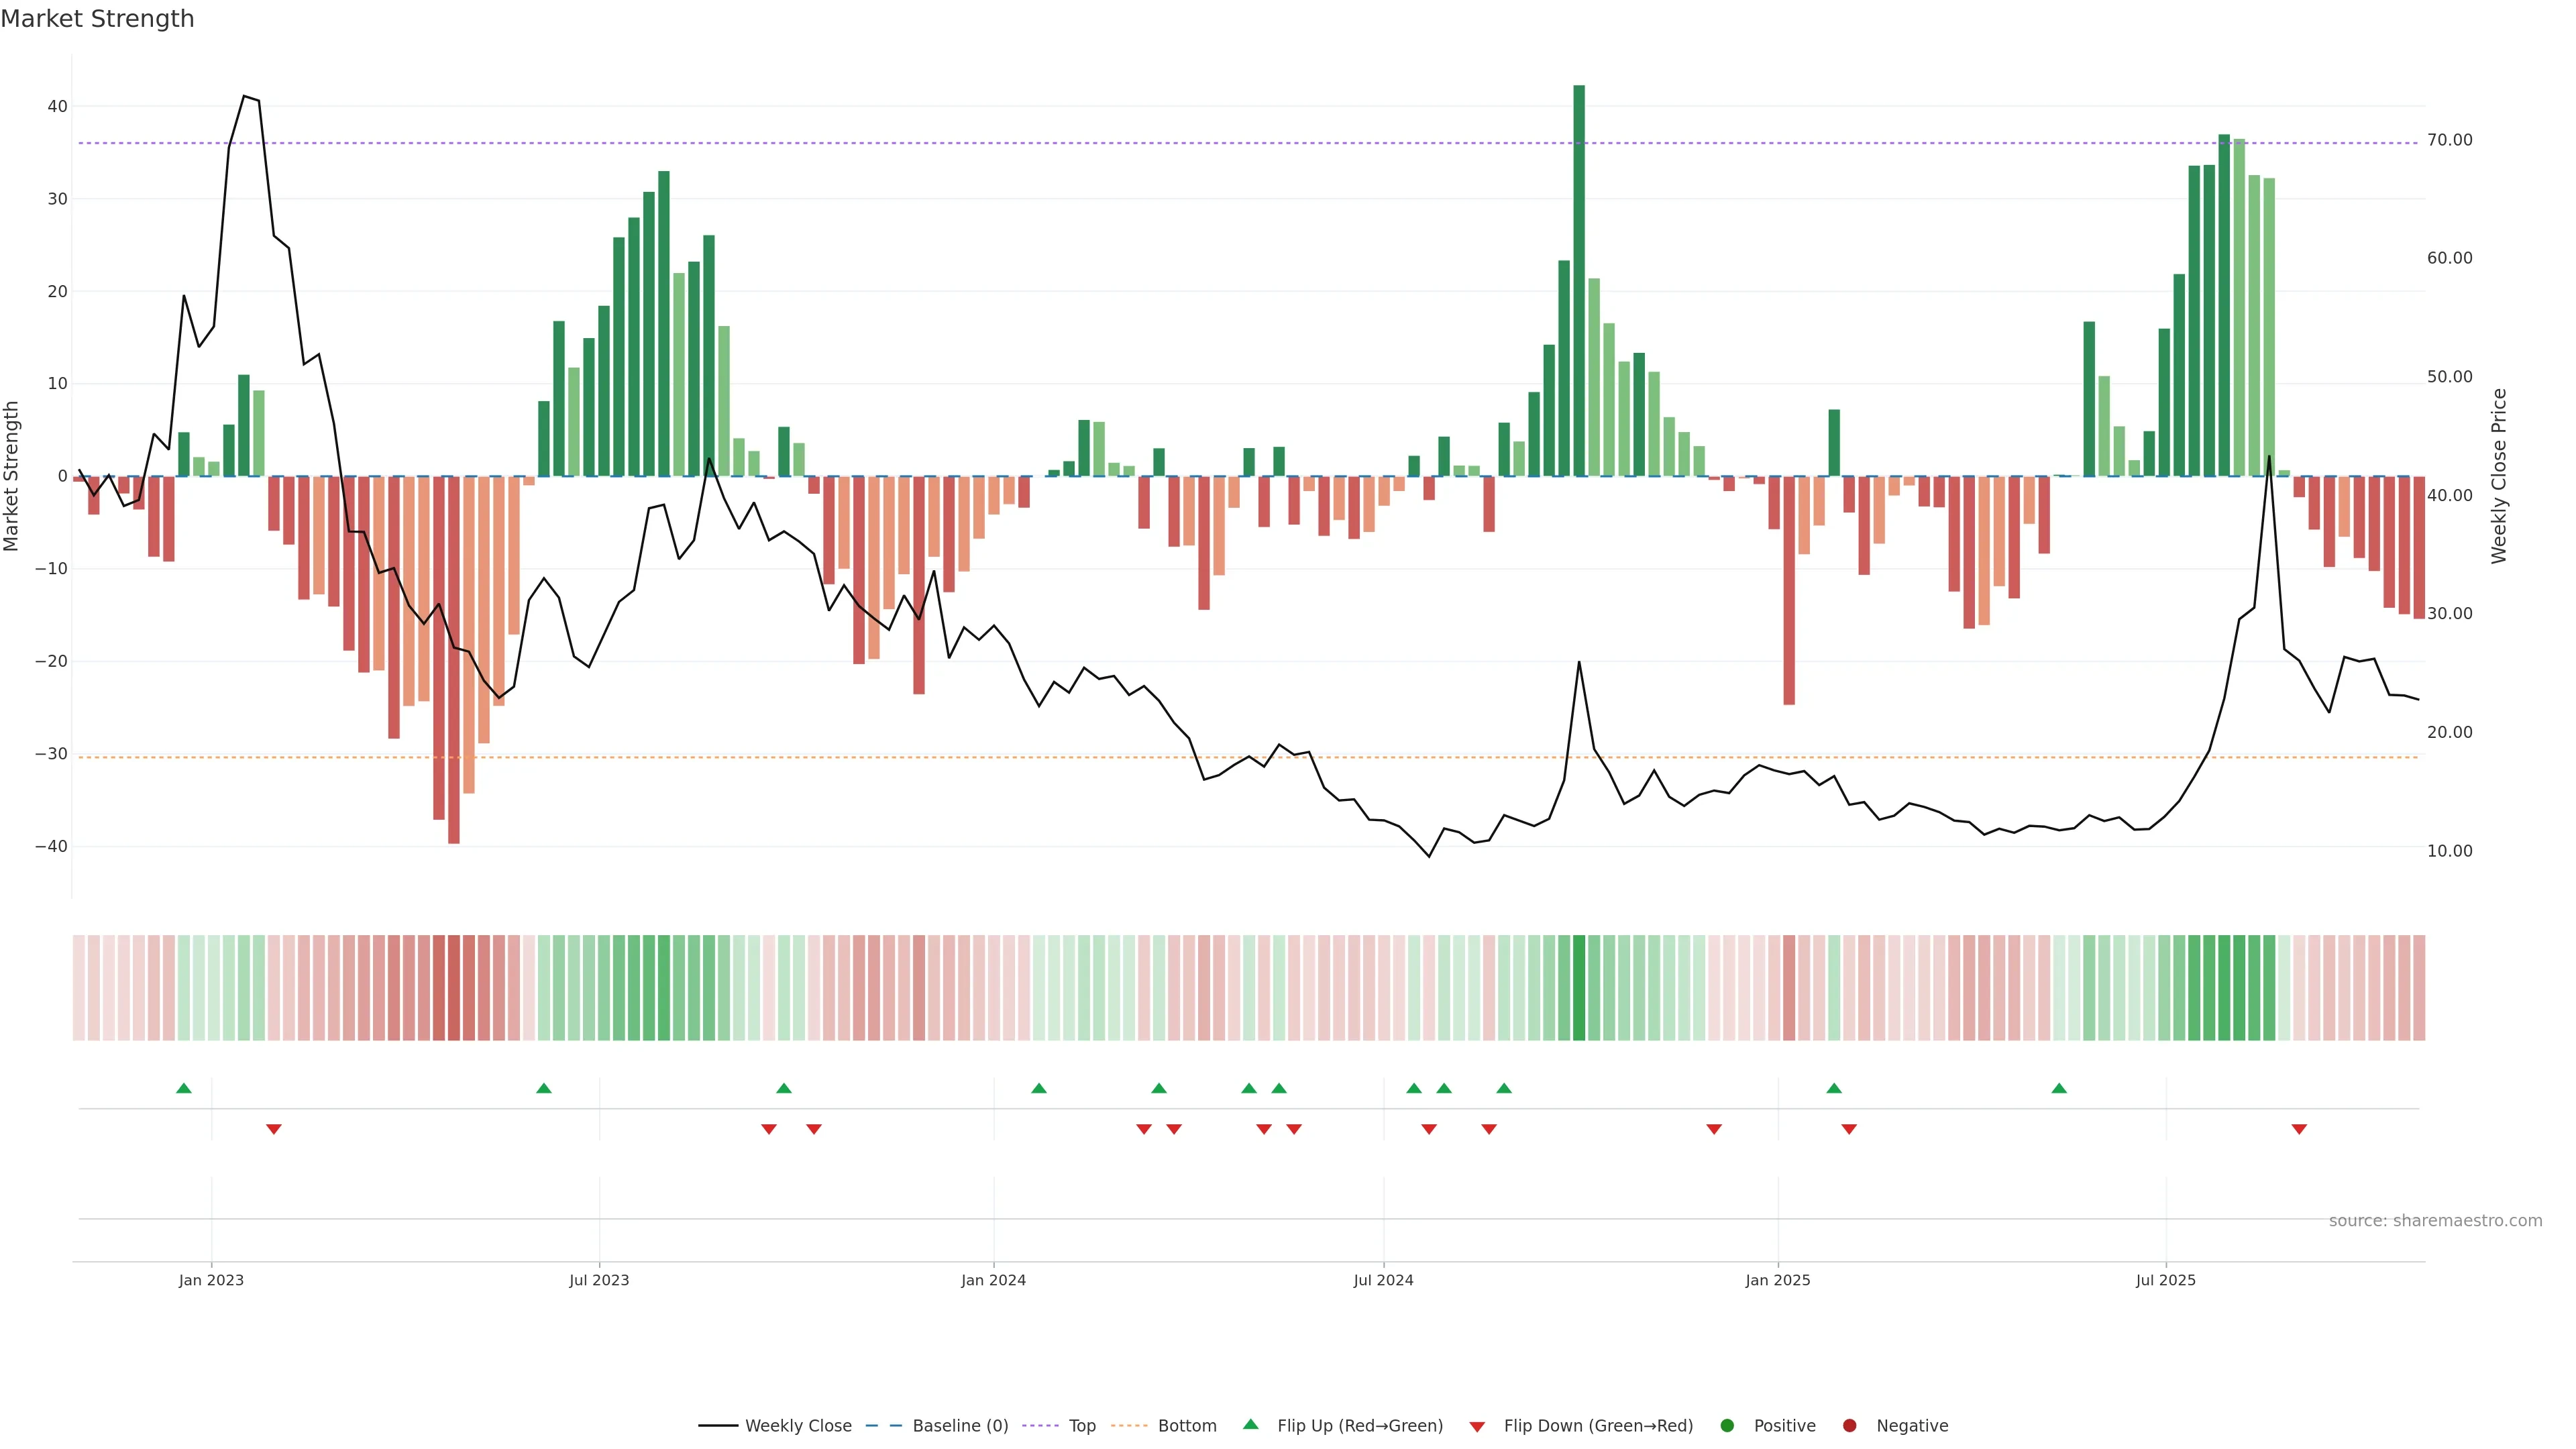2576x1449 pixels.
Task: Click the last red flip-down triangle marker
Action: [2299, 1129]
